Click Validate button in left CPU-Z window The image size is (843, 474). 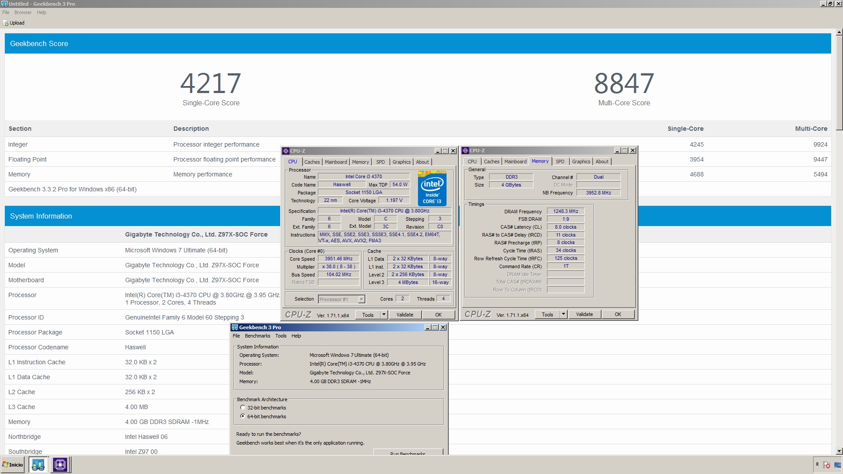click(x=405, y=315)
